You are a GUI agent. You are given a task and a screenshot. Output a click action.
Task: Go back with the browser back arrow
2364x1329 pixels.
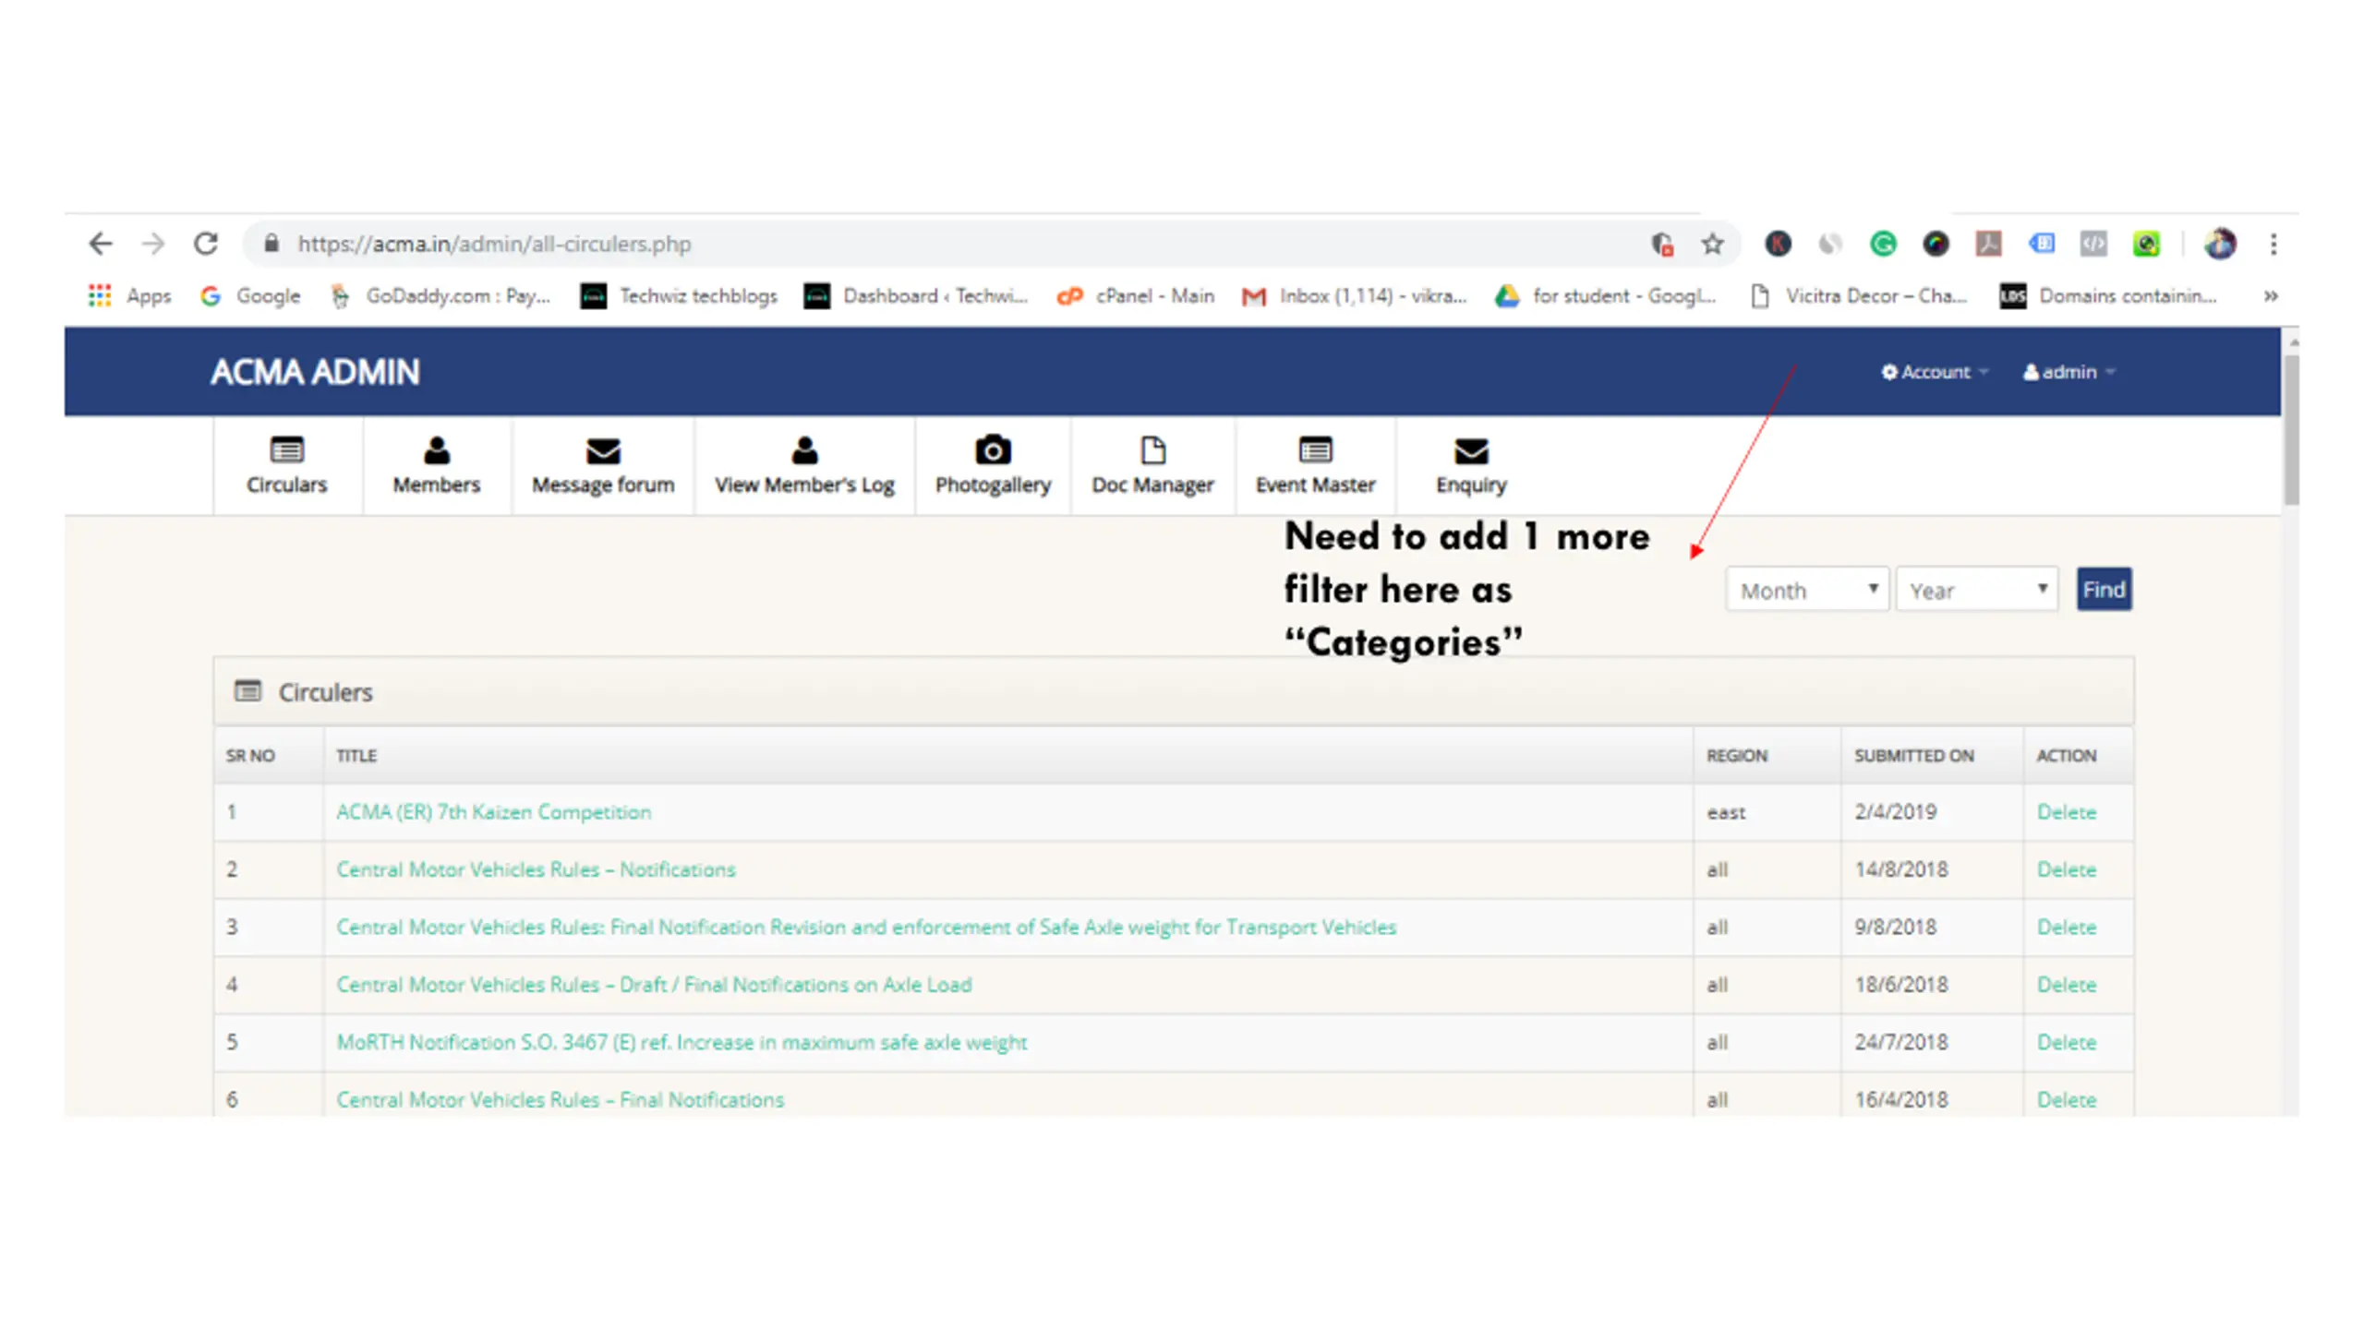[x=100, y=244]
